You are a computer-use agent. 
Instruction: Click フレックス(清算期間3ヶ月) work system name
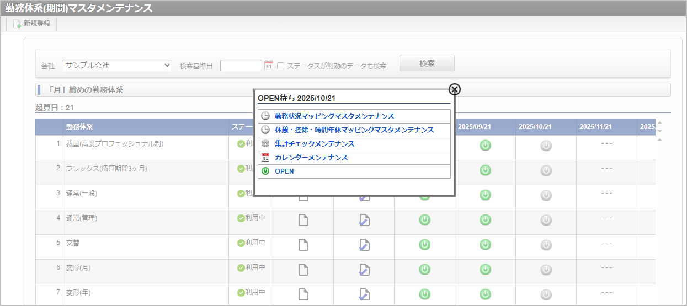click(x=107, y=168)
